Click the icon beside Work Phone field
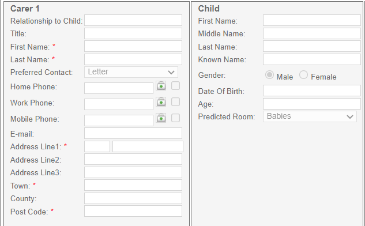This screenshot has width=365, height=226. pos(161,101)
